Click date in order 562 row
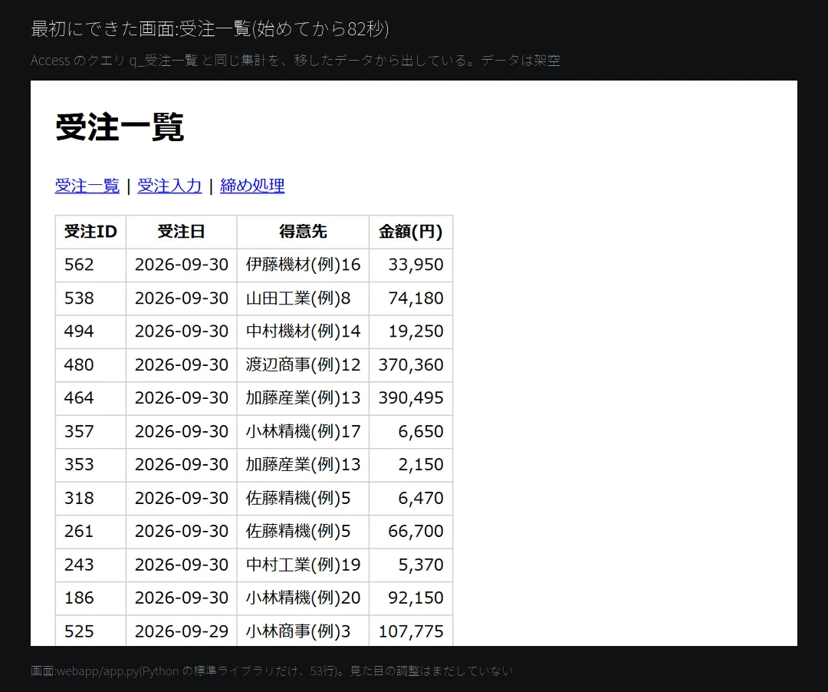The image size is (828, 692). point(181,265)
